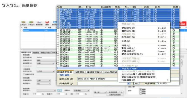Click the '...' button beside 店铺类目

point(136,84)
